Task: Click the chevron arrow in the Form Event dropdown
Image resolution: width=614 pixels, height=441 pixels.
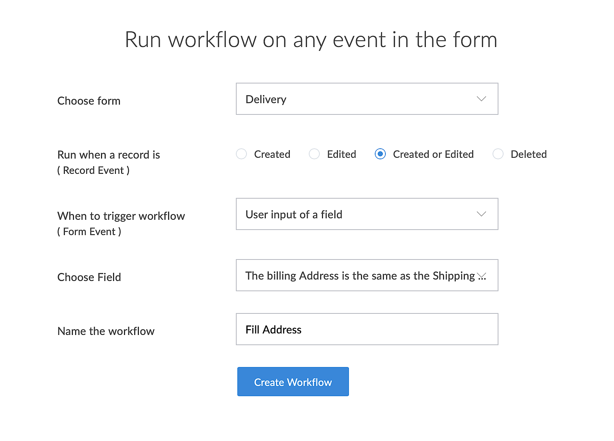Action: coord(481,214)
